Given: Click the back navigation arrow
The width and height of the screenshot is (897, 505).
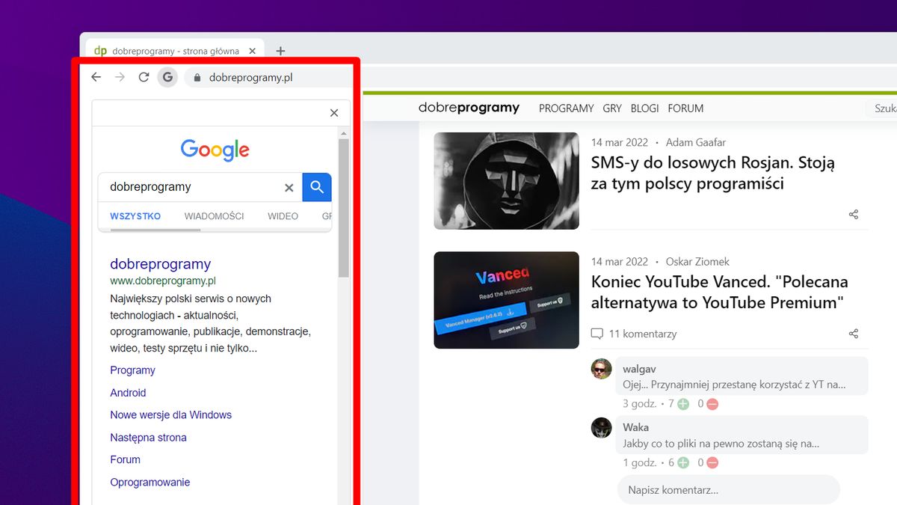Looking at the screenshot, I should click(x=96, y=77).
